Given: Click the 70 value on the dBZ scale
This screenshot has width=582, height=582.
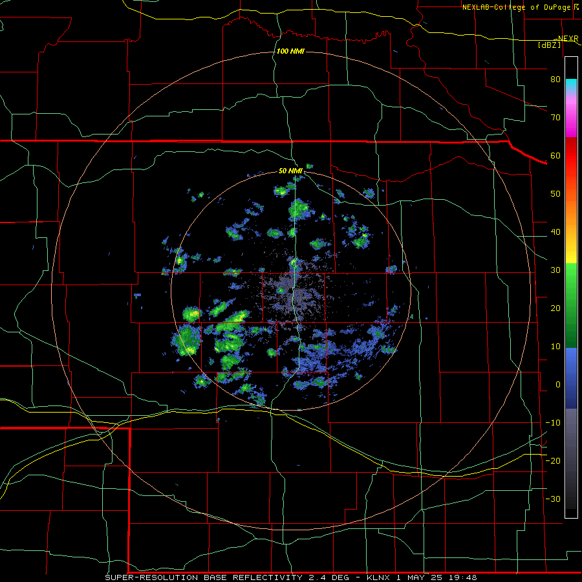Looking at the screenshot, I should [x=555, y=117].
